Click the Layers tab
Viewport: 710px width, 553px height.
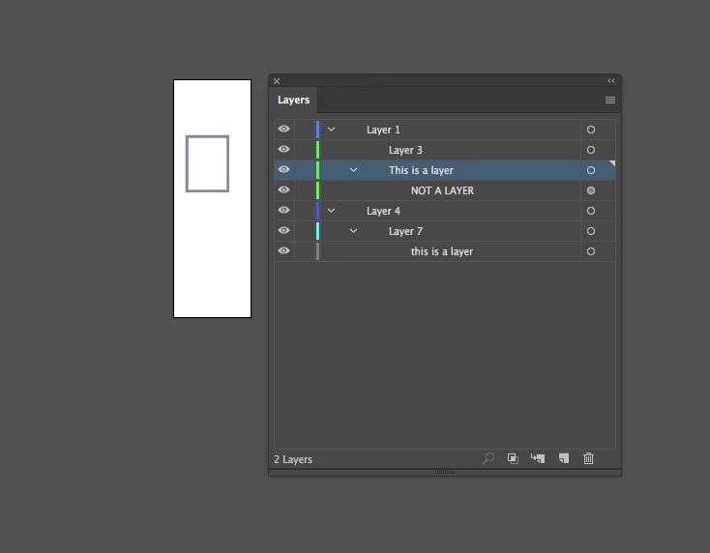pos(293,100)
